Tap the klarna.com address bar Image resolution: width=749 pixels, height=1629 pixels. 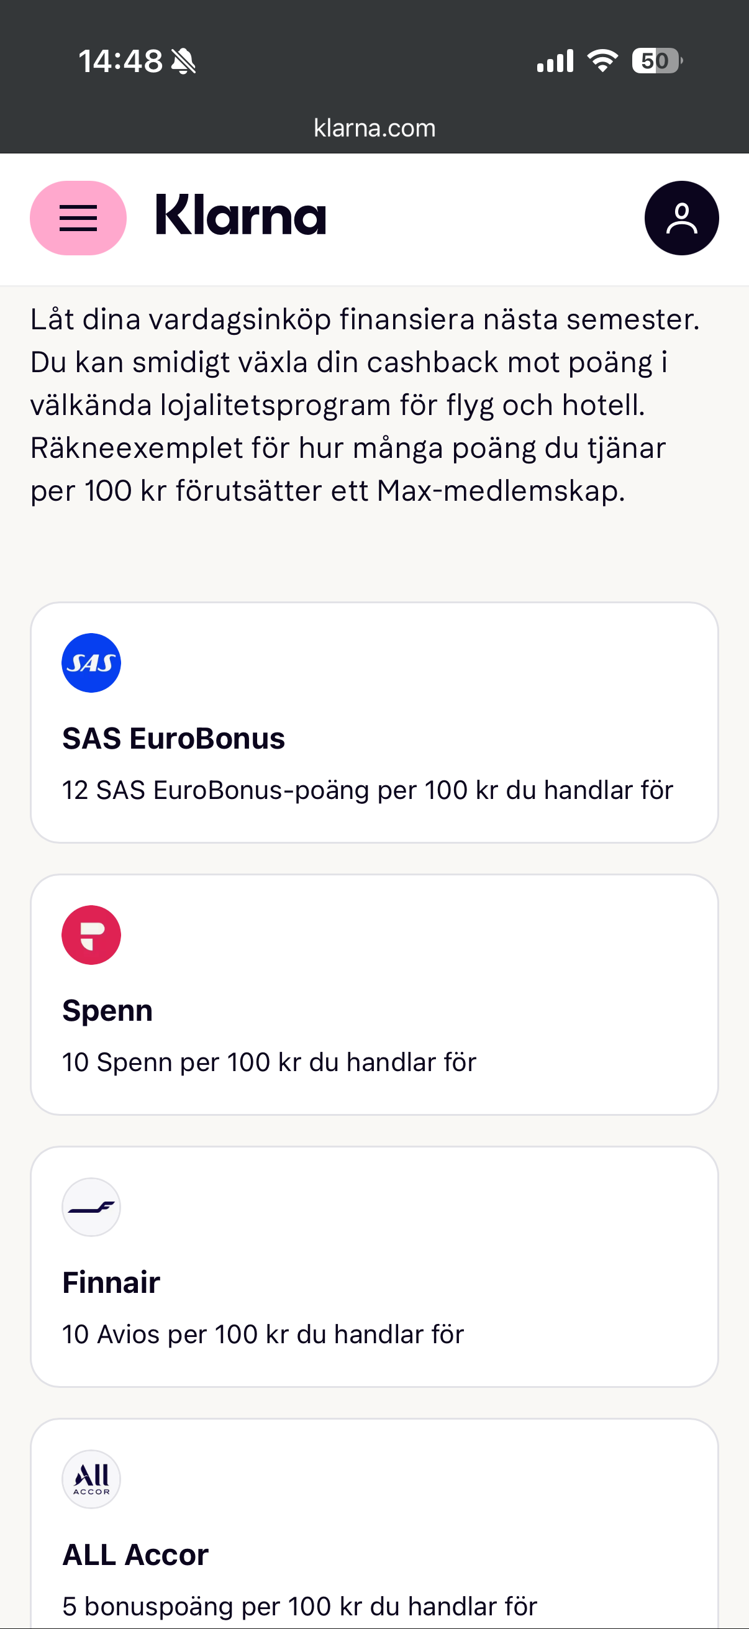click(374, 129)
